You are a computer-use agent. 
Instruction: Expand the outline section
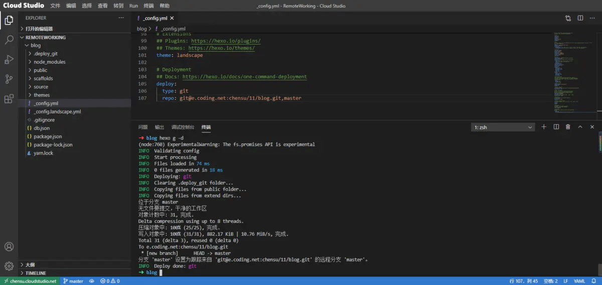(x=75, y=264)
